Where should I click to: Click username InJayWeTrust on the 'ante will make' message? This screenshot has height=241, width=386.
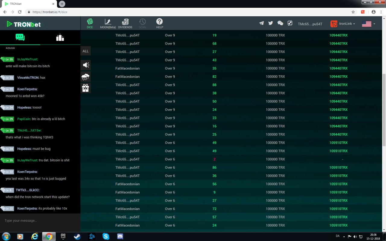click(27, 59)
